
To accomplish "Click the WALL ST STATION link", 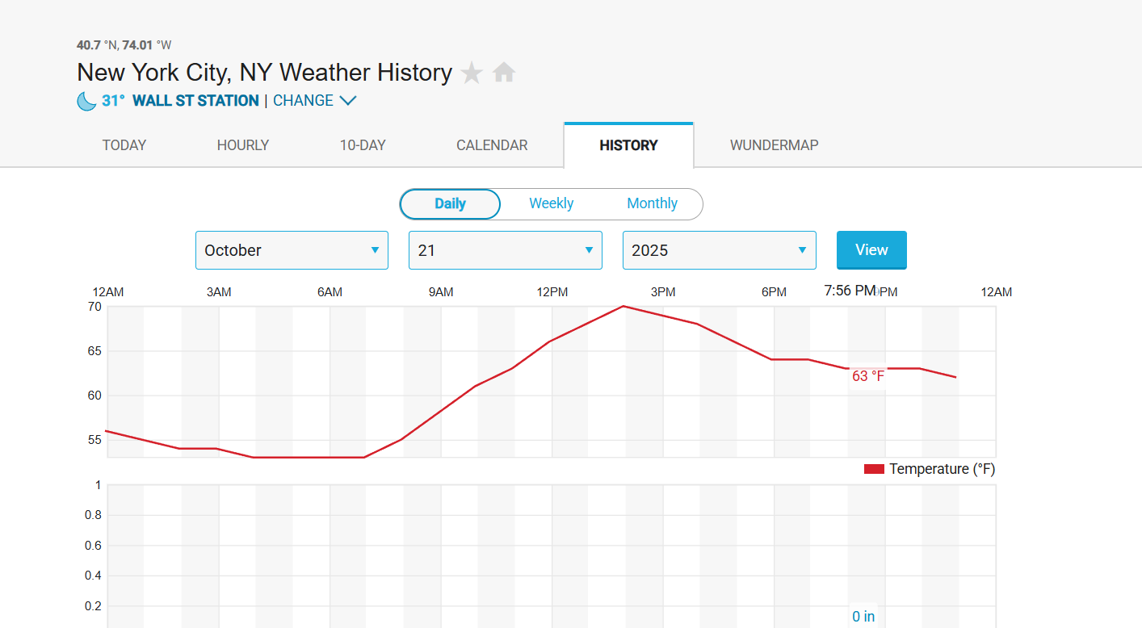I will tap(195, 101).
